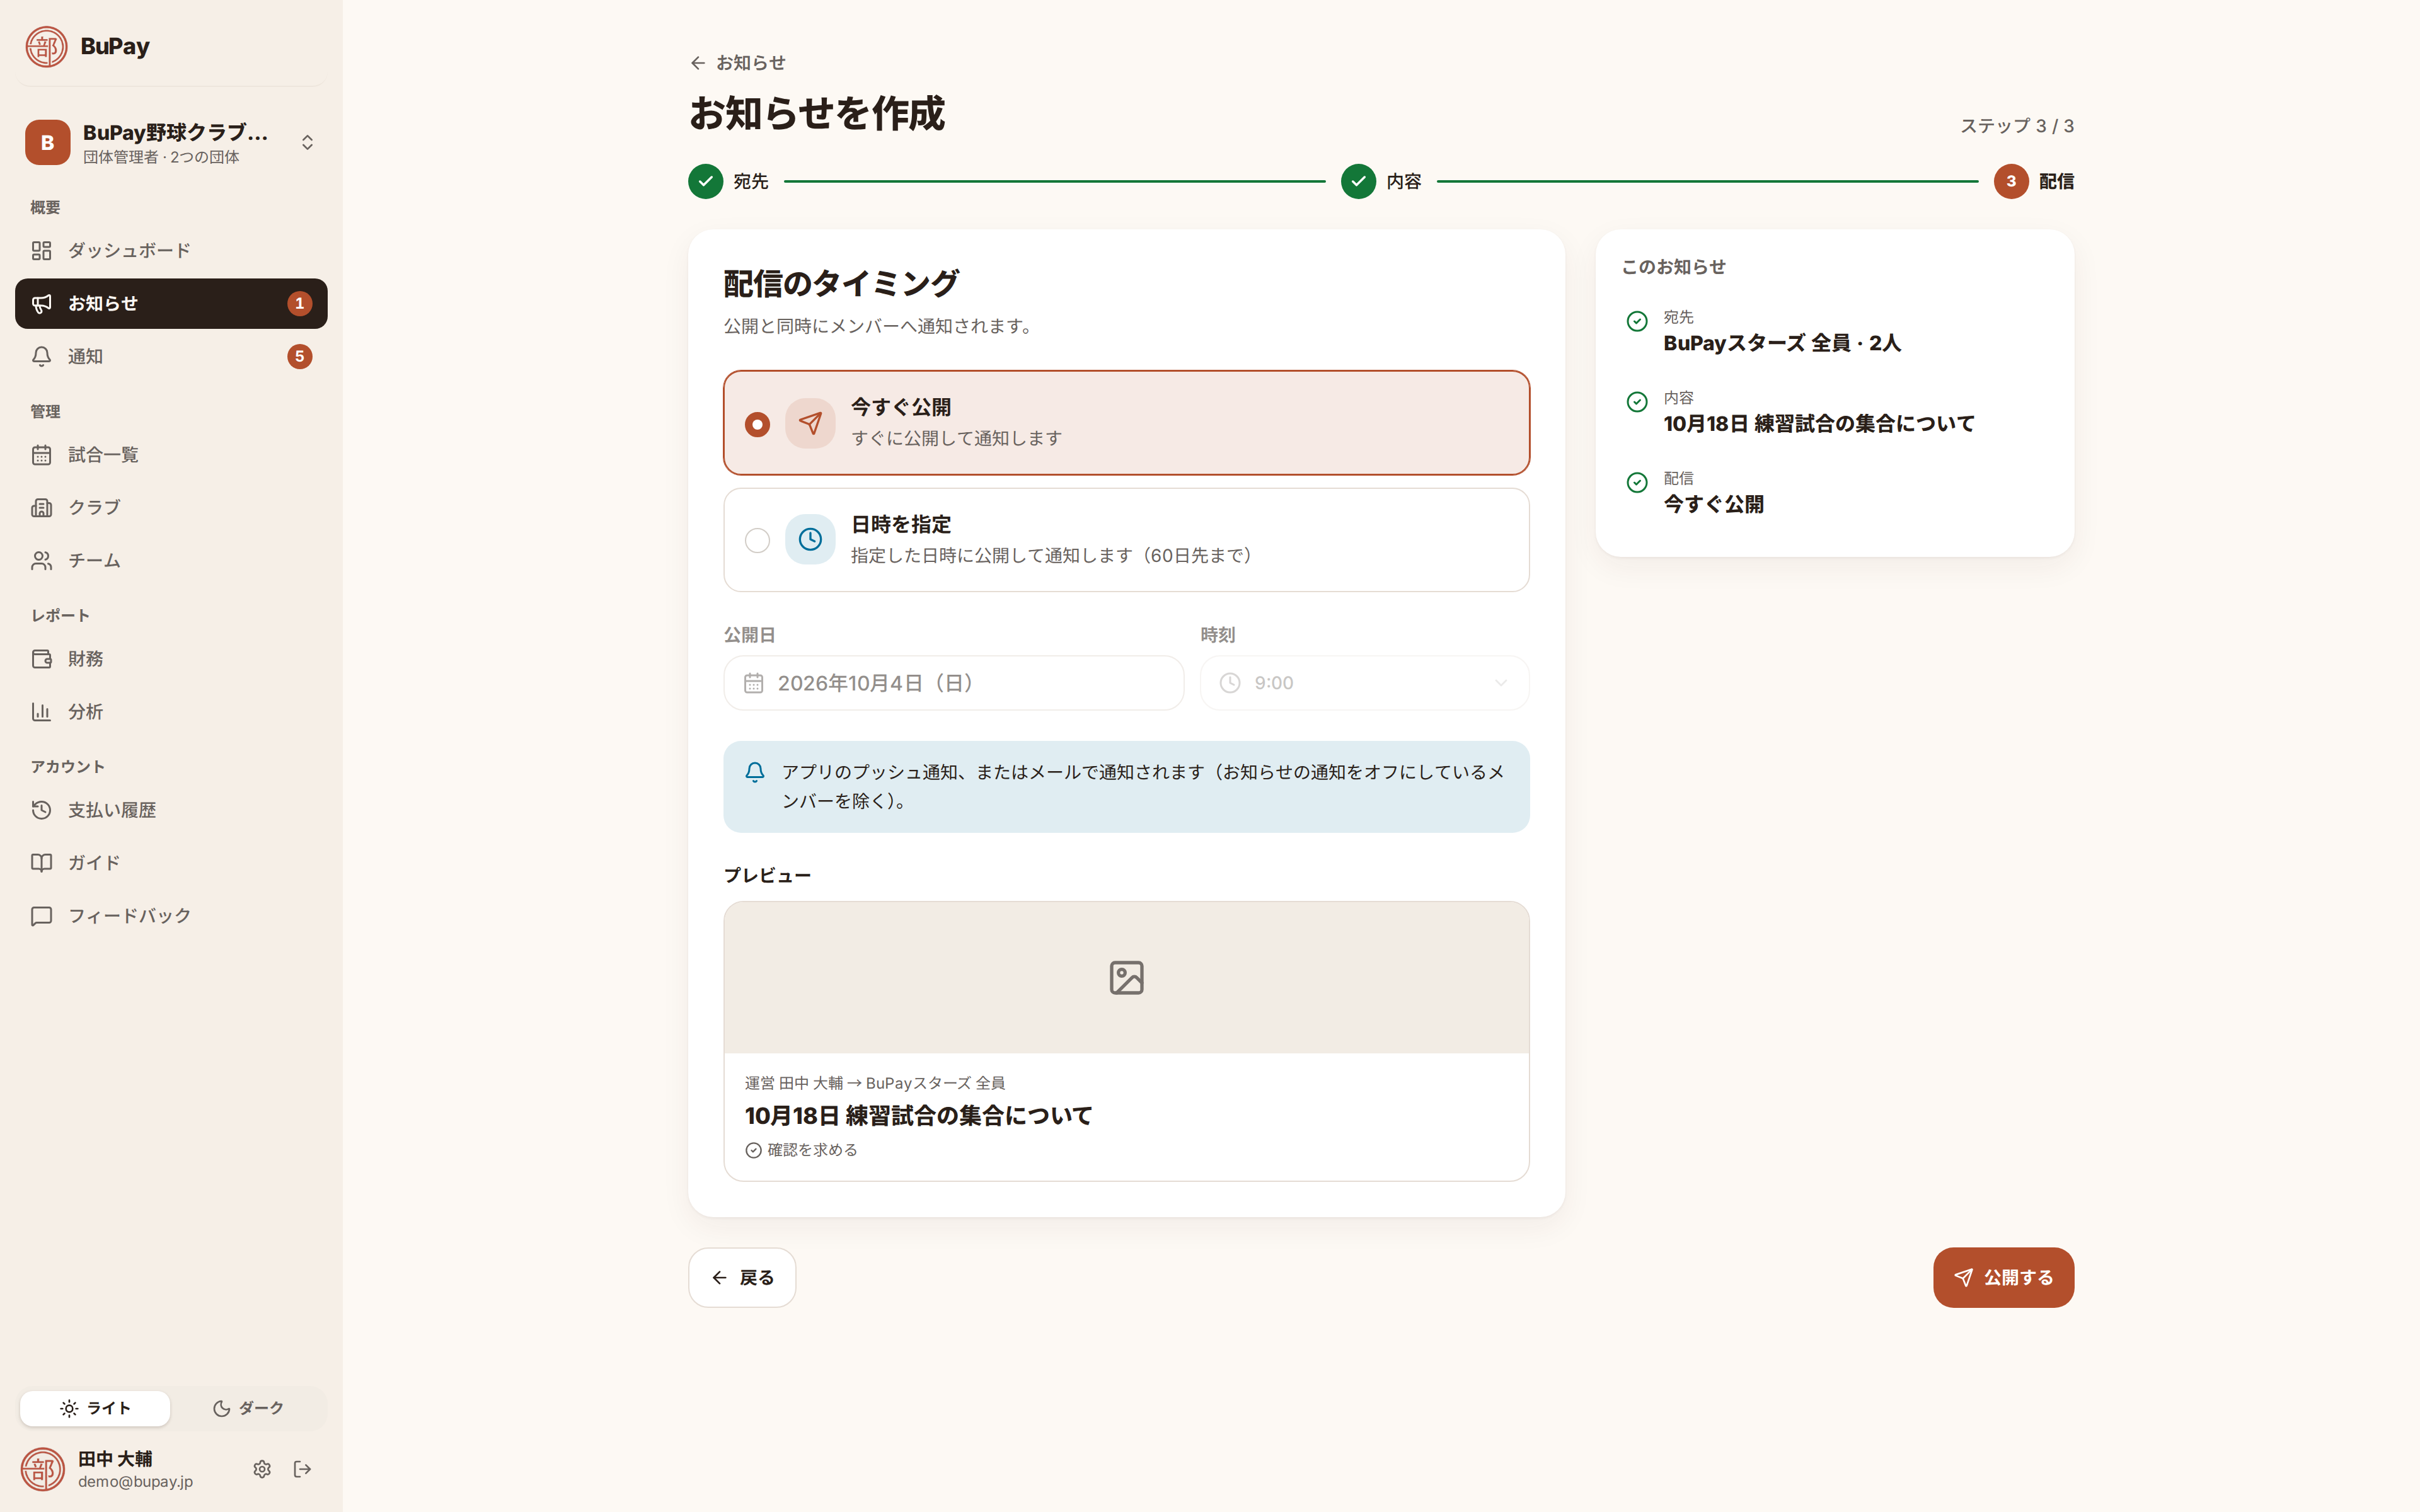This screenshot has width=2420, height=1512.
Task: Click the clock icon in 日時を指定
Action: [810, 540]
